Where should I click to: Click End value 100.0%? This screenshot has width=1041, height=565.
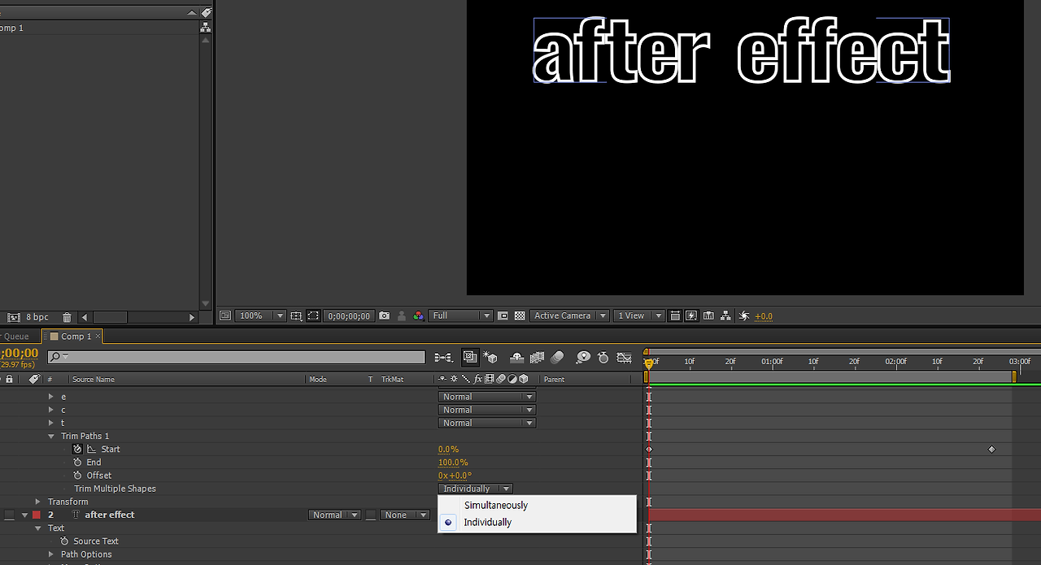point(453,462)
